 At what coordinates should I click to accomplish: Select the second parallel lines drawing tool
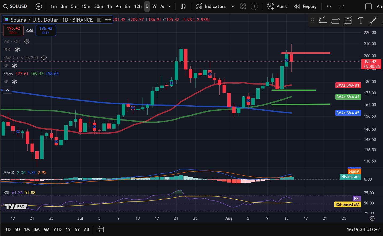(x=335, y=20)
